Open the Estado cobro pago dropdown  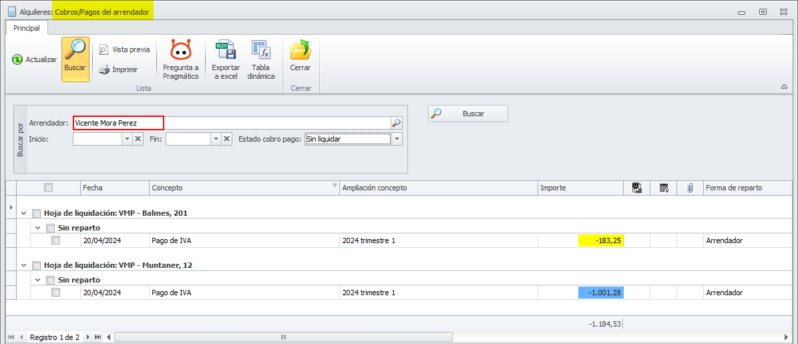397,139
